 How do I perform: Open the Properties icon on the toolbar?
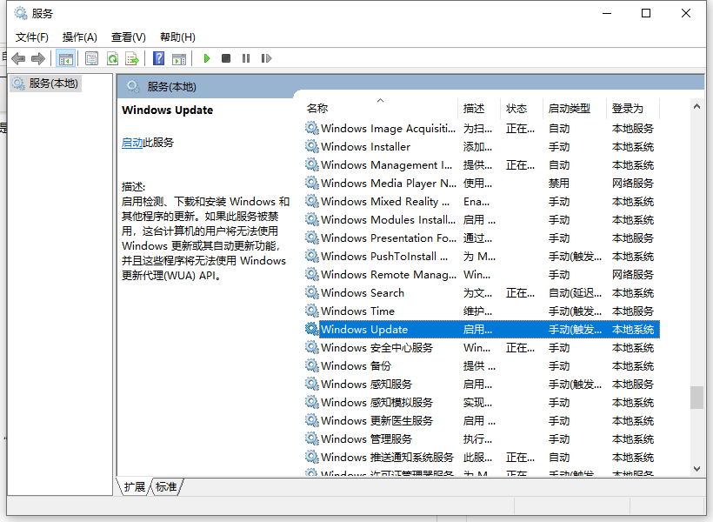pyautogui.click(x=90, y=57)
